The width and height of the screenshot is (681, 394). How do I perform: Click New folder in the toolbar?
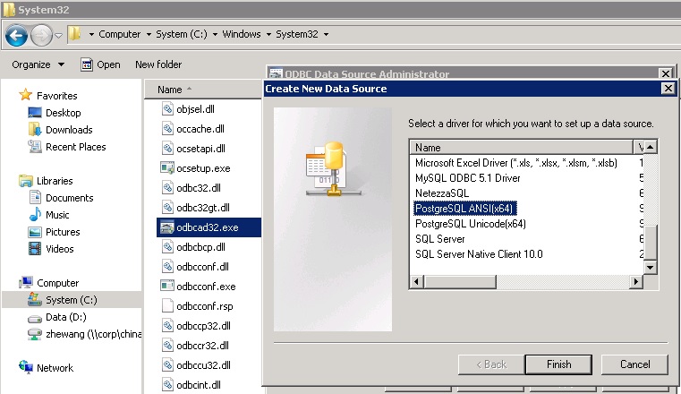[158, 64]
